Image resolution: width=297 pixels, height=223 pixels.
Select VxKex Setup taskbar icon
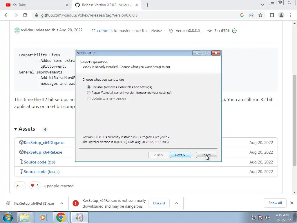[x=79, y=217]
